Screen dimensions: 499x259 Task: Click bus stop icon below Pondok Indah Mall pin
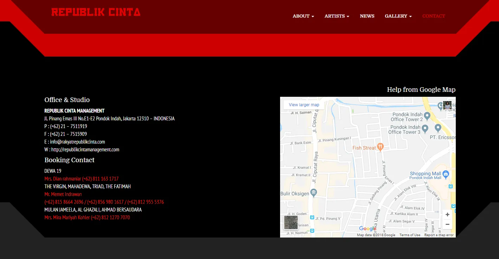pyautogui.click(x=451, y=187)
